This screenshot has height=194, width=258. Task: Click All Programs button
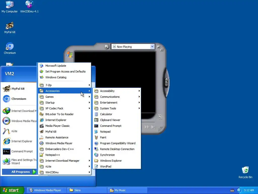(19, 172)
